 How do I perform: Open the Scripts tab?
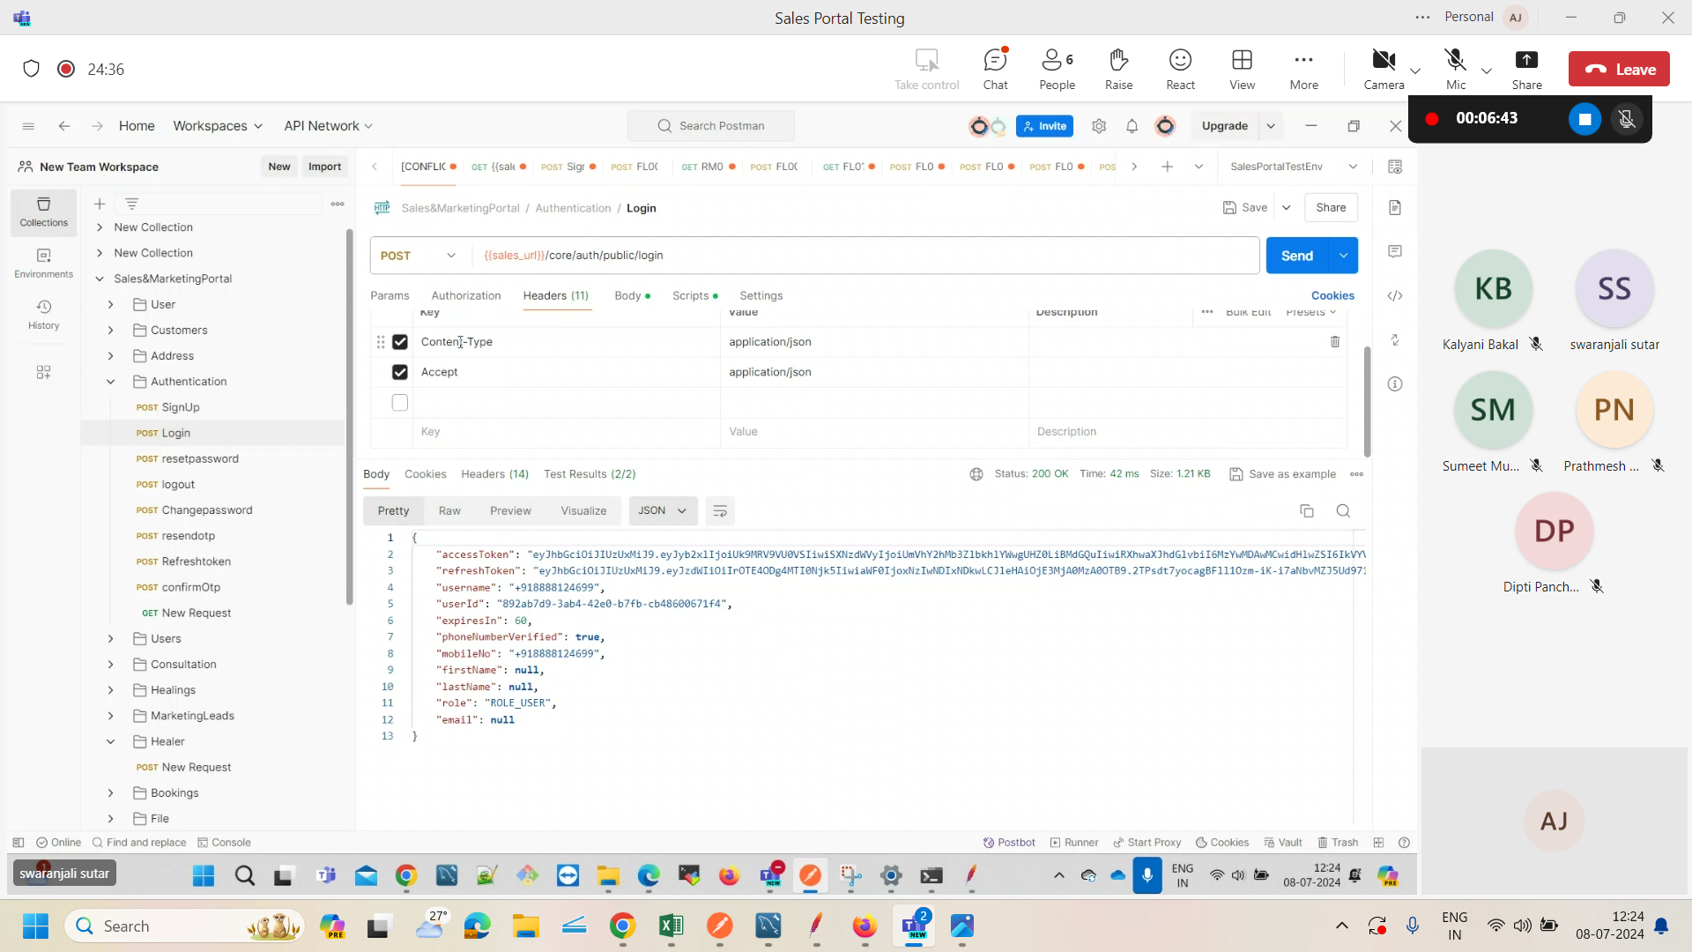point(694,296)
